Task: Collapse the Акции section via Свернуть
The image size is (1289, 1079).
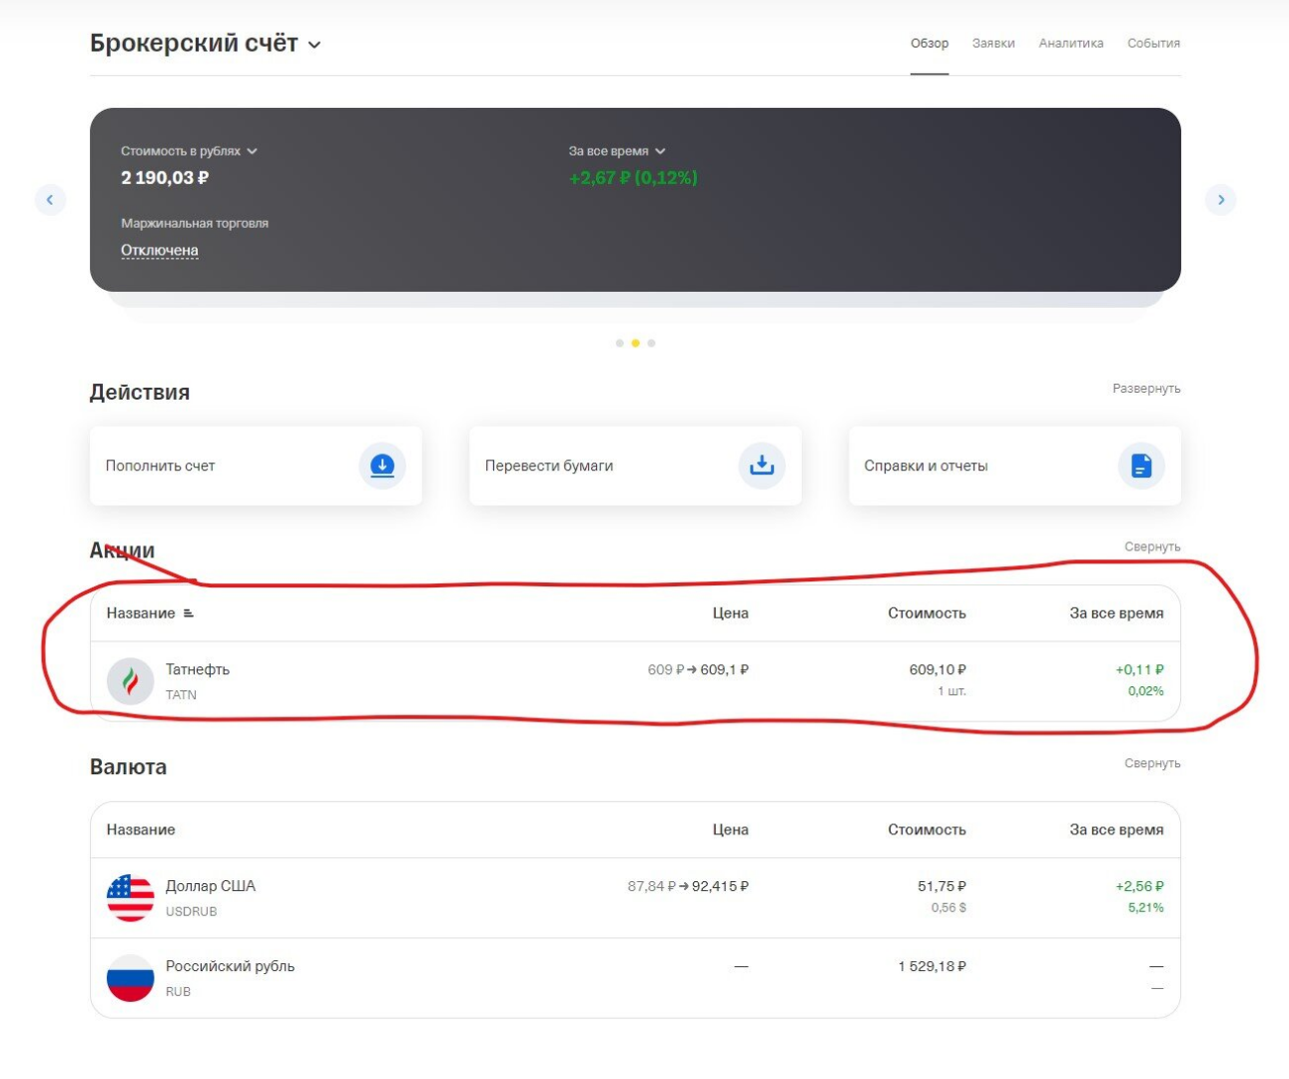Action: coord(1153,546)
